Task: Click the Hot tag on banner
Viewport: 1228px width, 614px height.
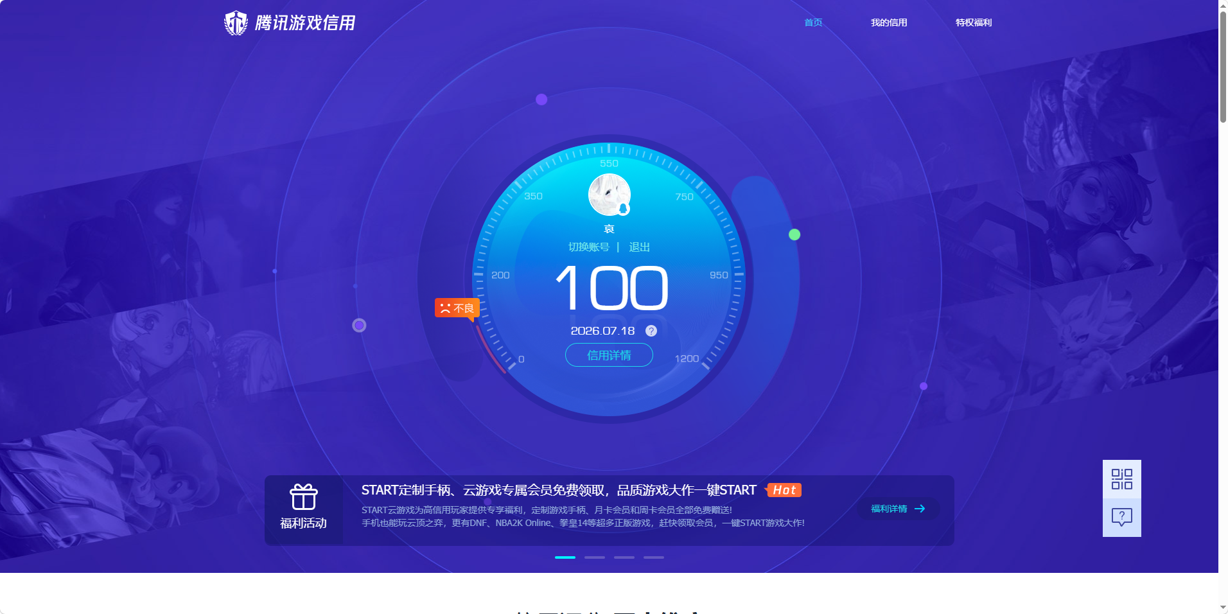Action: point(784,490)
